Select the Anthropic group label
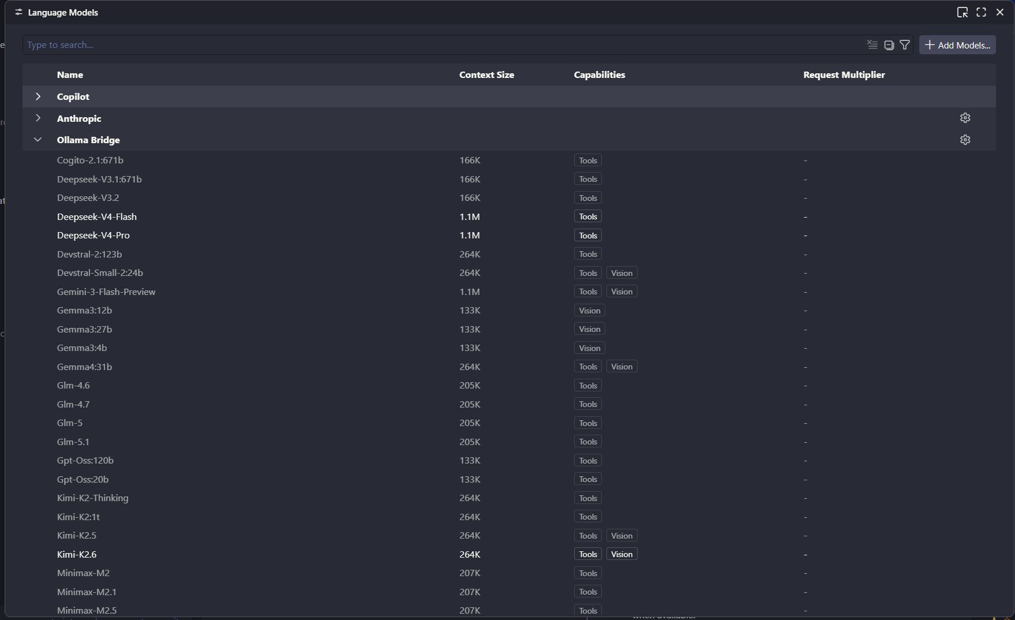This screenshot has width=1015, height=620. (79, 118)
